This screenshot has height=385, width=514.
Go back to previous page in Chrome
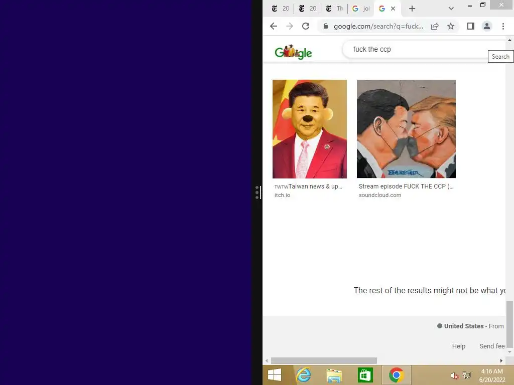click(x=274, y=26)
